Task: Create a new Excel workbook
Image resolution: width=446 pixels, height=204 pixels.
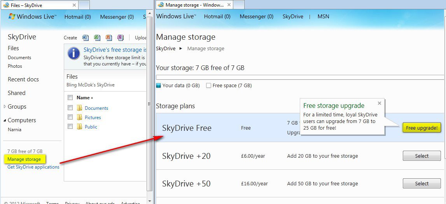Action: coord(97,38)
